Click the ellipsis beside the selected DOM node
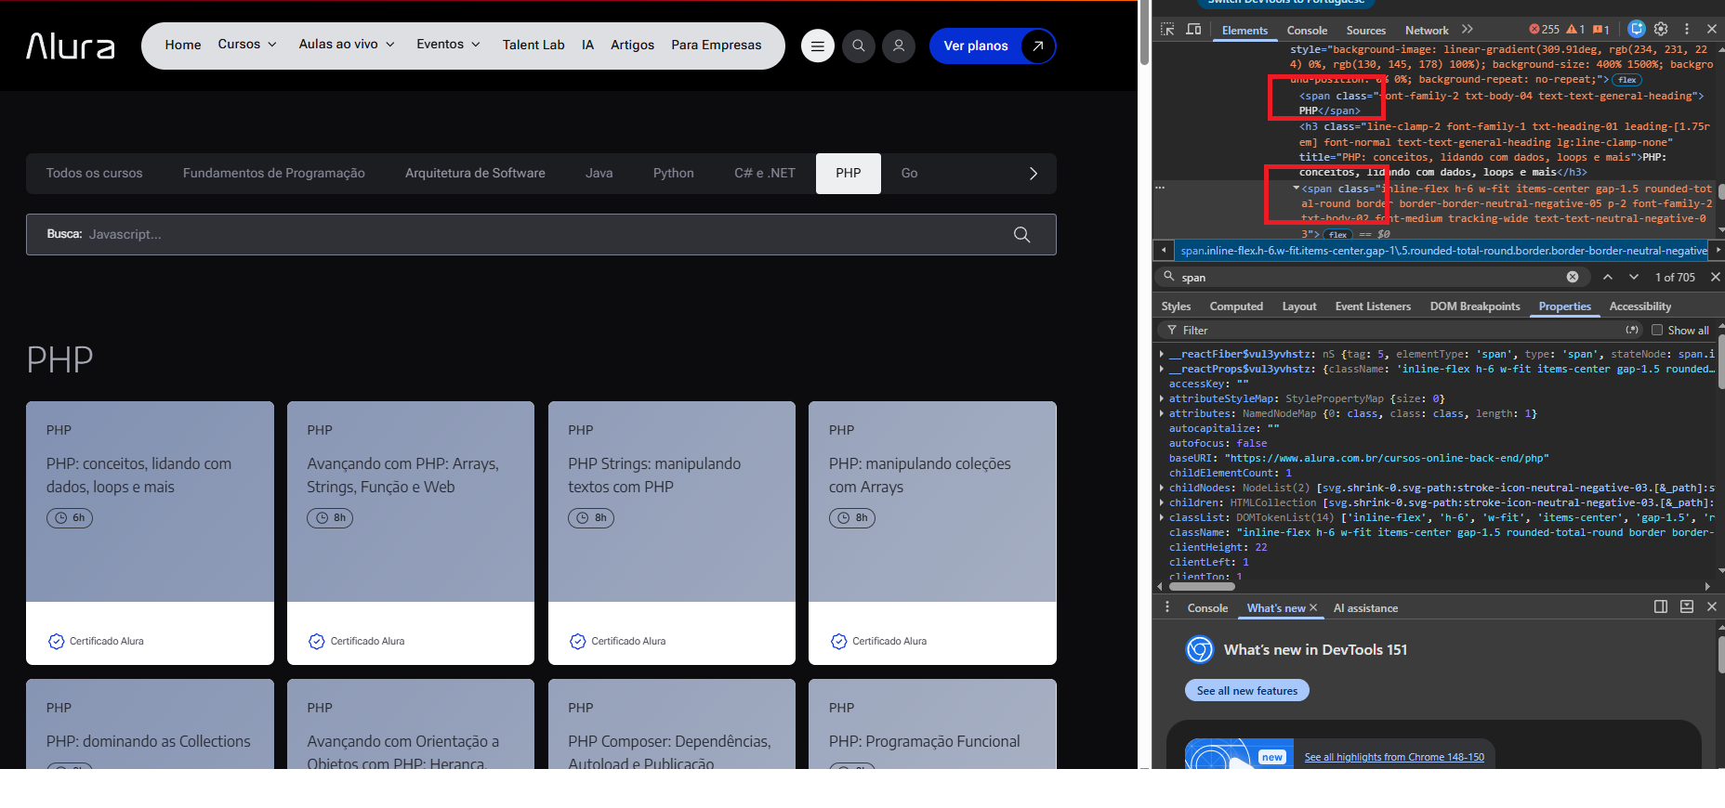 (x=1160, y=188)
